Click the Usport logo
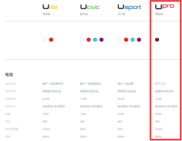The image size is (182, 141). point(129,7)
